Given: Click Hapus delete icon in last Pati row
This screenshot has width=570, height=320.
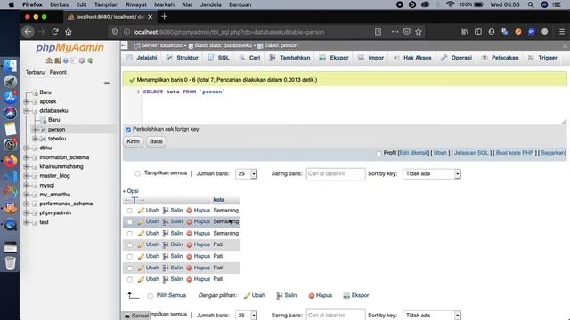Looking at the screenshot, I should [x=189, y=279].
